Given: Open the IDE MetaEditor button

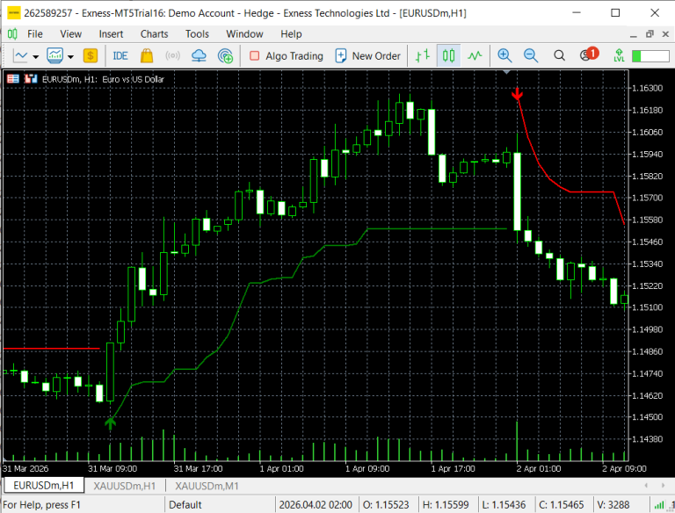Looking at the screenshot, I should (120, 56).
